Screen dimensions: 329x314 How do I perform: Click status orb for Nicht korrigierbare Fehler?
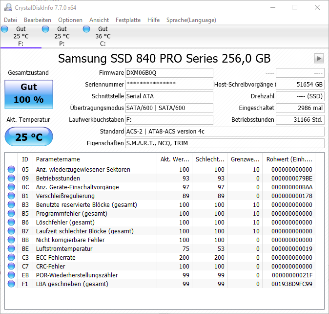(x=11, y=240)
